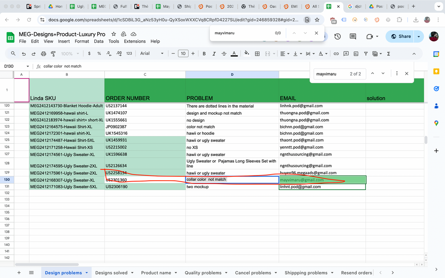Toggle bold formatting

[204, 53]
